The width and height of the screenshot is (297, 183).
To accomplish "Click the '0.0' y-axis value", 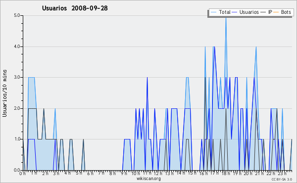I will pyautogui.click(x=17, y=170).
